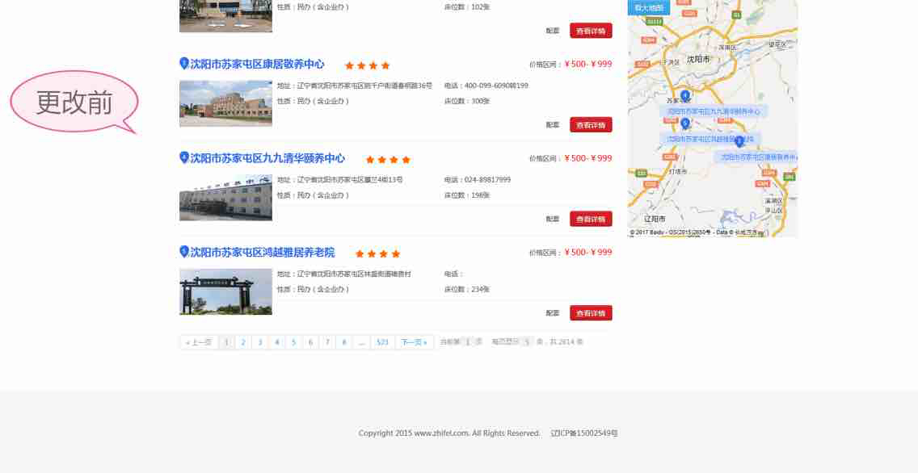Click the star rating for 康居敬养中心
The height and width of the screenshot is (473, 918).
tap(368, 65)
